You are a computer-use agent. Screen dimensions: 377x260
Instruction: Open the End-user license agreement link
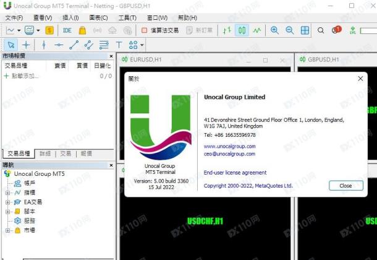pos(235,173)
